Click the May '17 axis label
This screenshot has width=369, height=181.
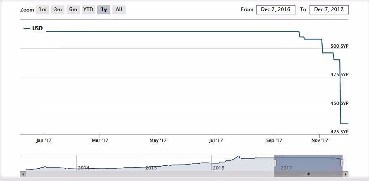coord(158,140)
